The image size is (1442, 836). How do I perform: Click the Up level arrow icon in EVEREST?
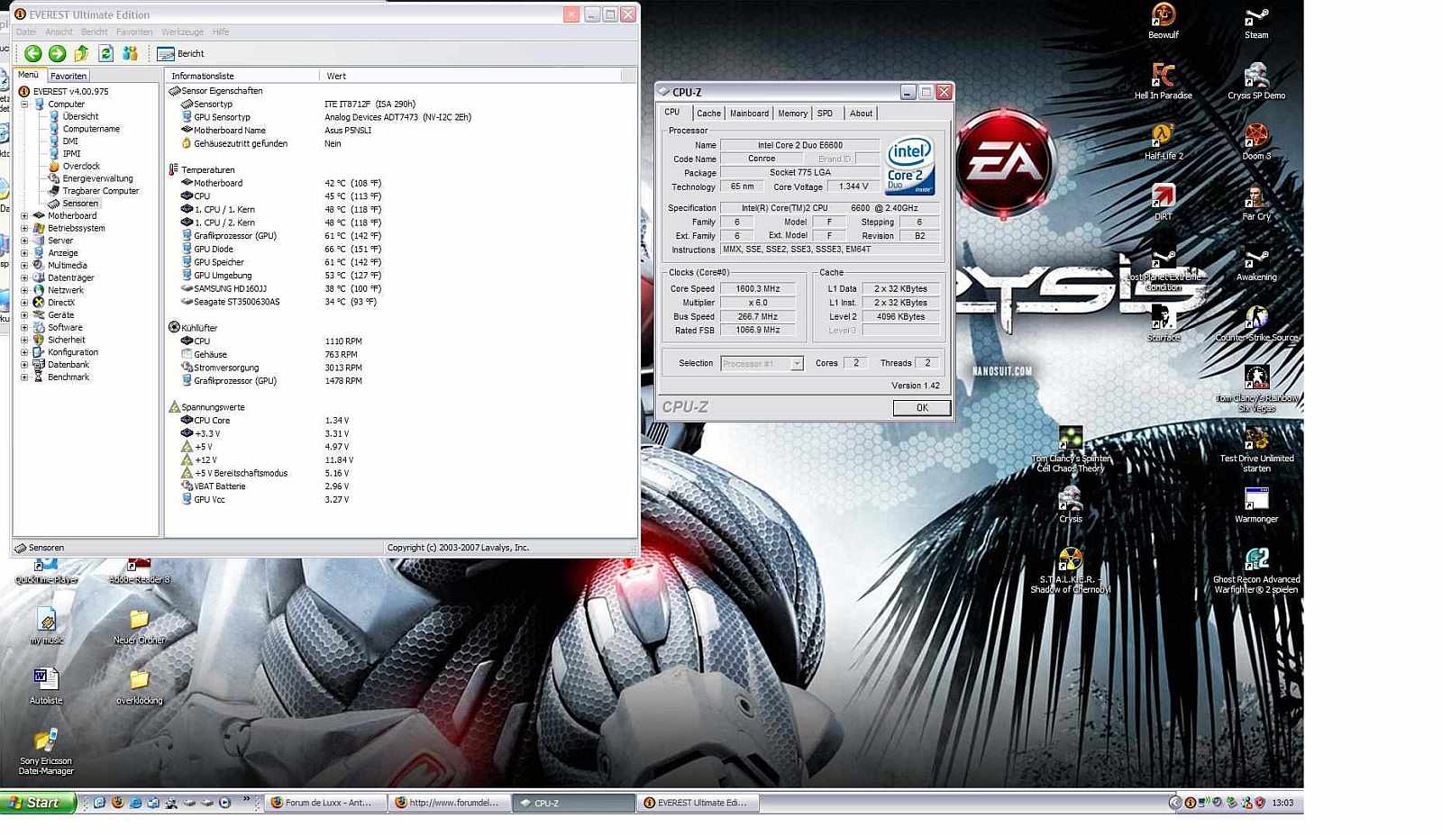click(x=81, y=54)
